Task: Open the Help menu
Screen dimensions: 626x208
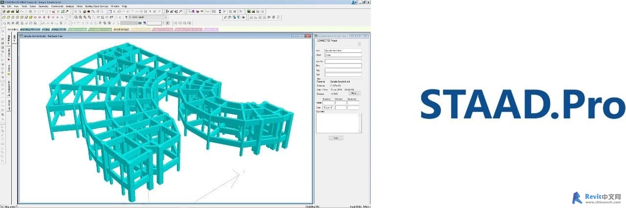Action: 124,6
